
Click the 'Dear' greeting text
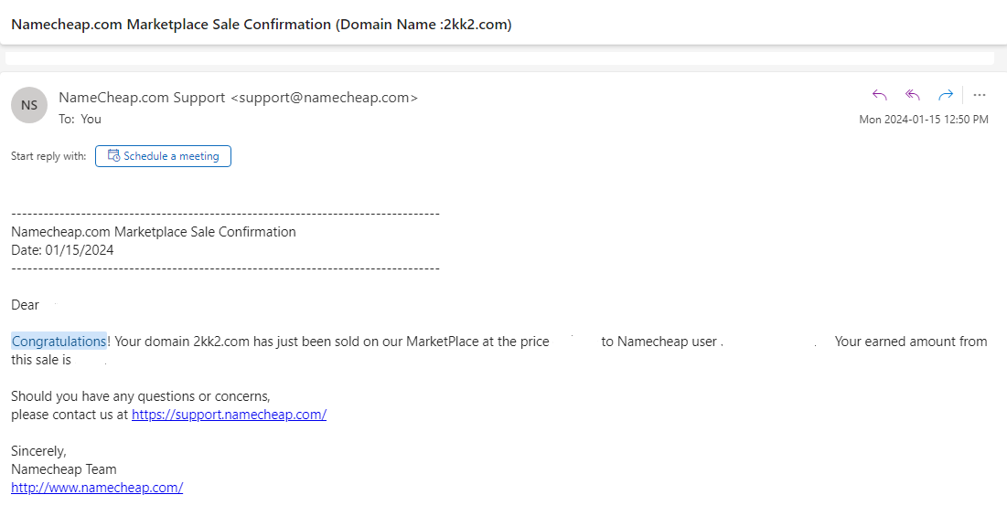pyautogui.click(x=25, y=305)
